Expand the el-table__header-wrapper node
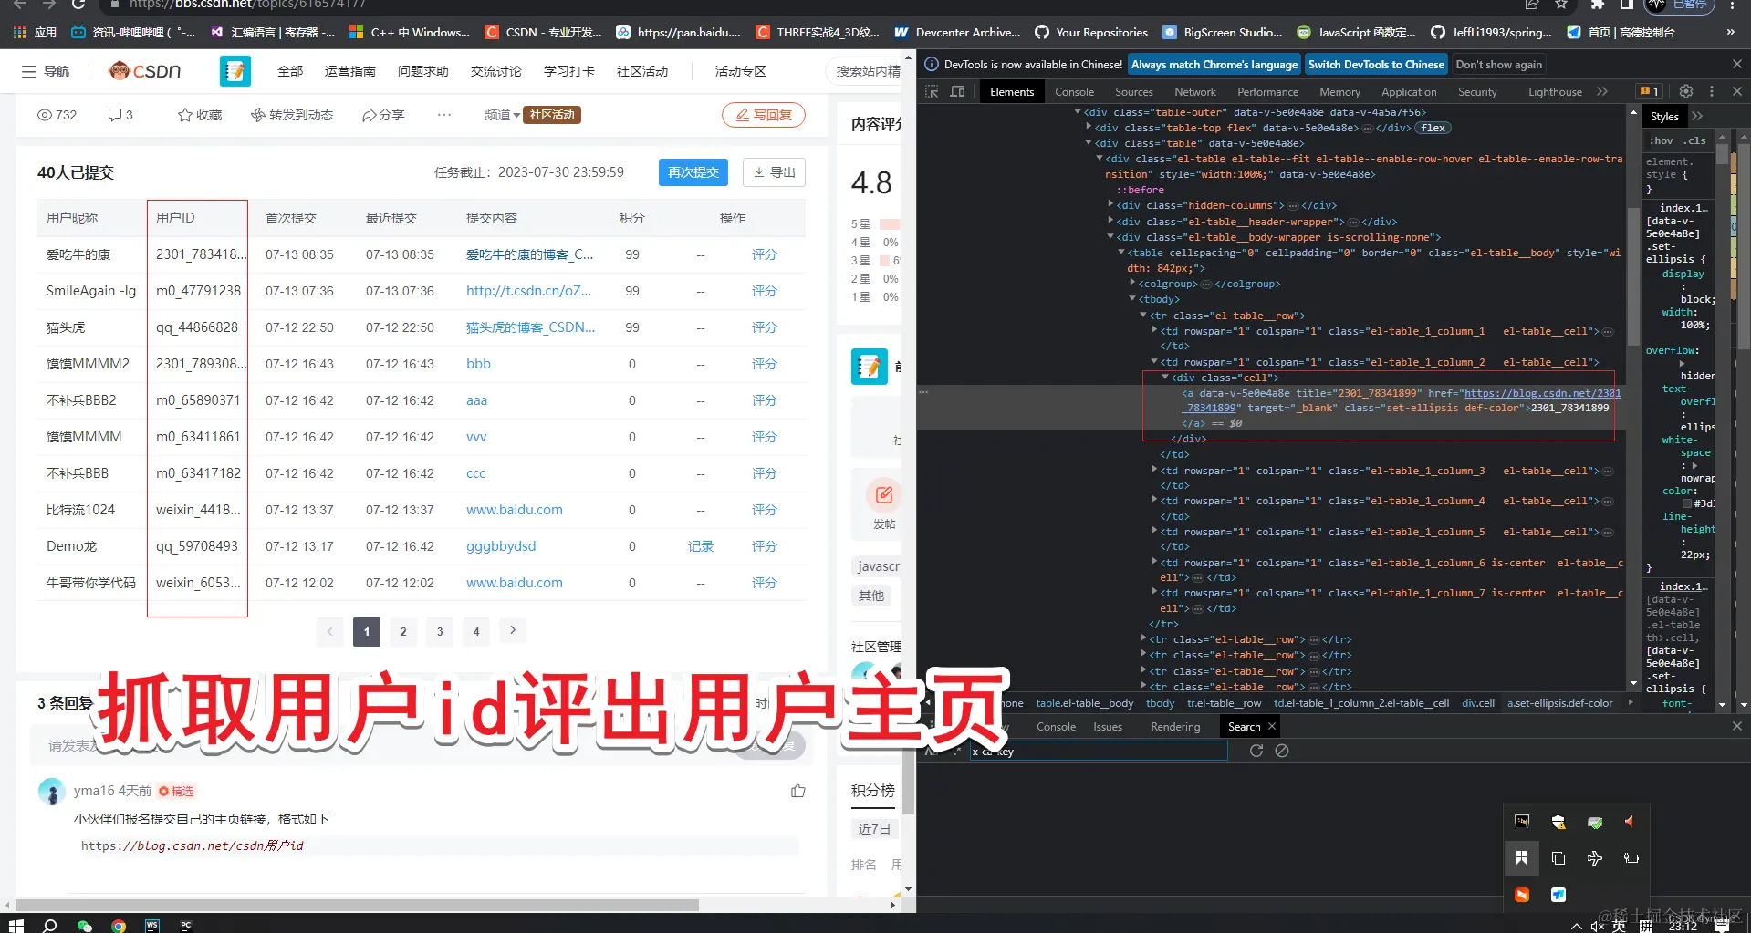Viewport: 1751px width, 933px height. tap(1110, 222)
